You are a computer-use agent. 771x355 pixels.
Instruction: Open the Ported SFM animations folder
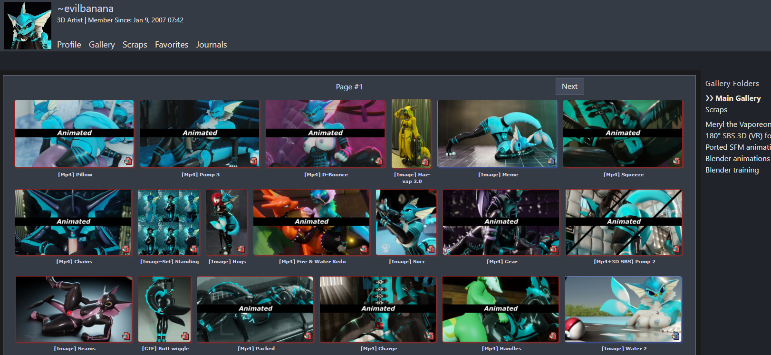(738, 147)
